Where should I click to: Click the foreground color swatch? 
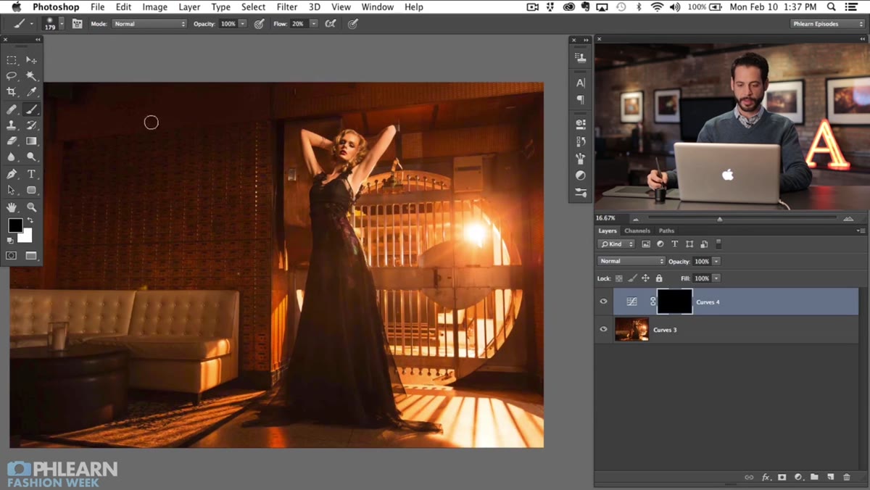(x=15, y=225)
